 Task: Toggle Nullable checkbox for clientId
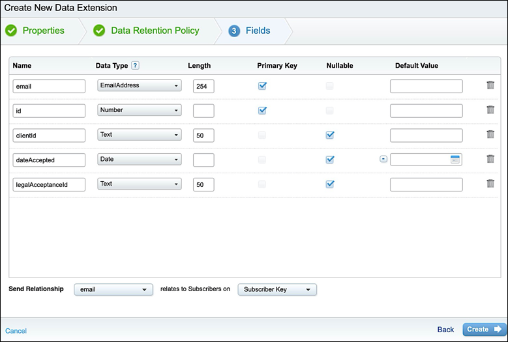pyautogui.click(x=330, y=135)
